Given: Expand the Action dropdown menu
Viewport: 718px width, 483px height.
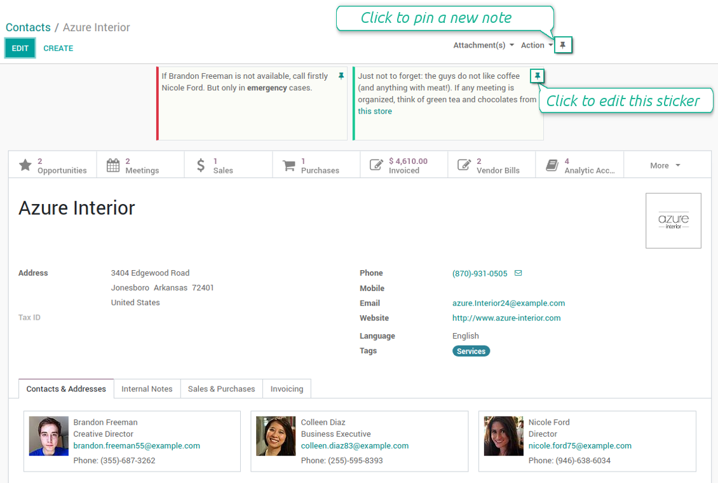Looking at the screenshot, I should click(x=537, y=45).
